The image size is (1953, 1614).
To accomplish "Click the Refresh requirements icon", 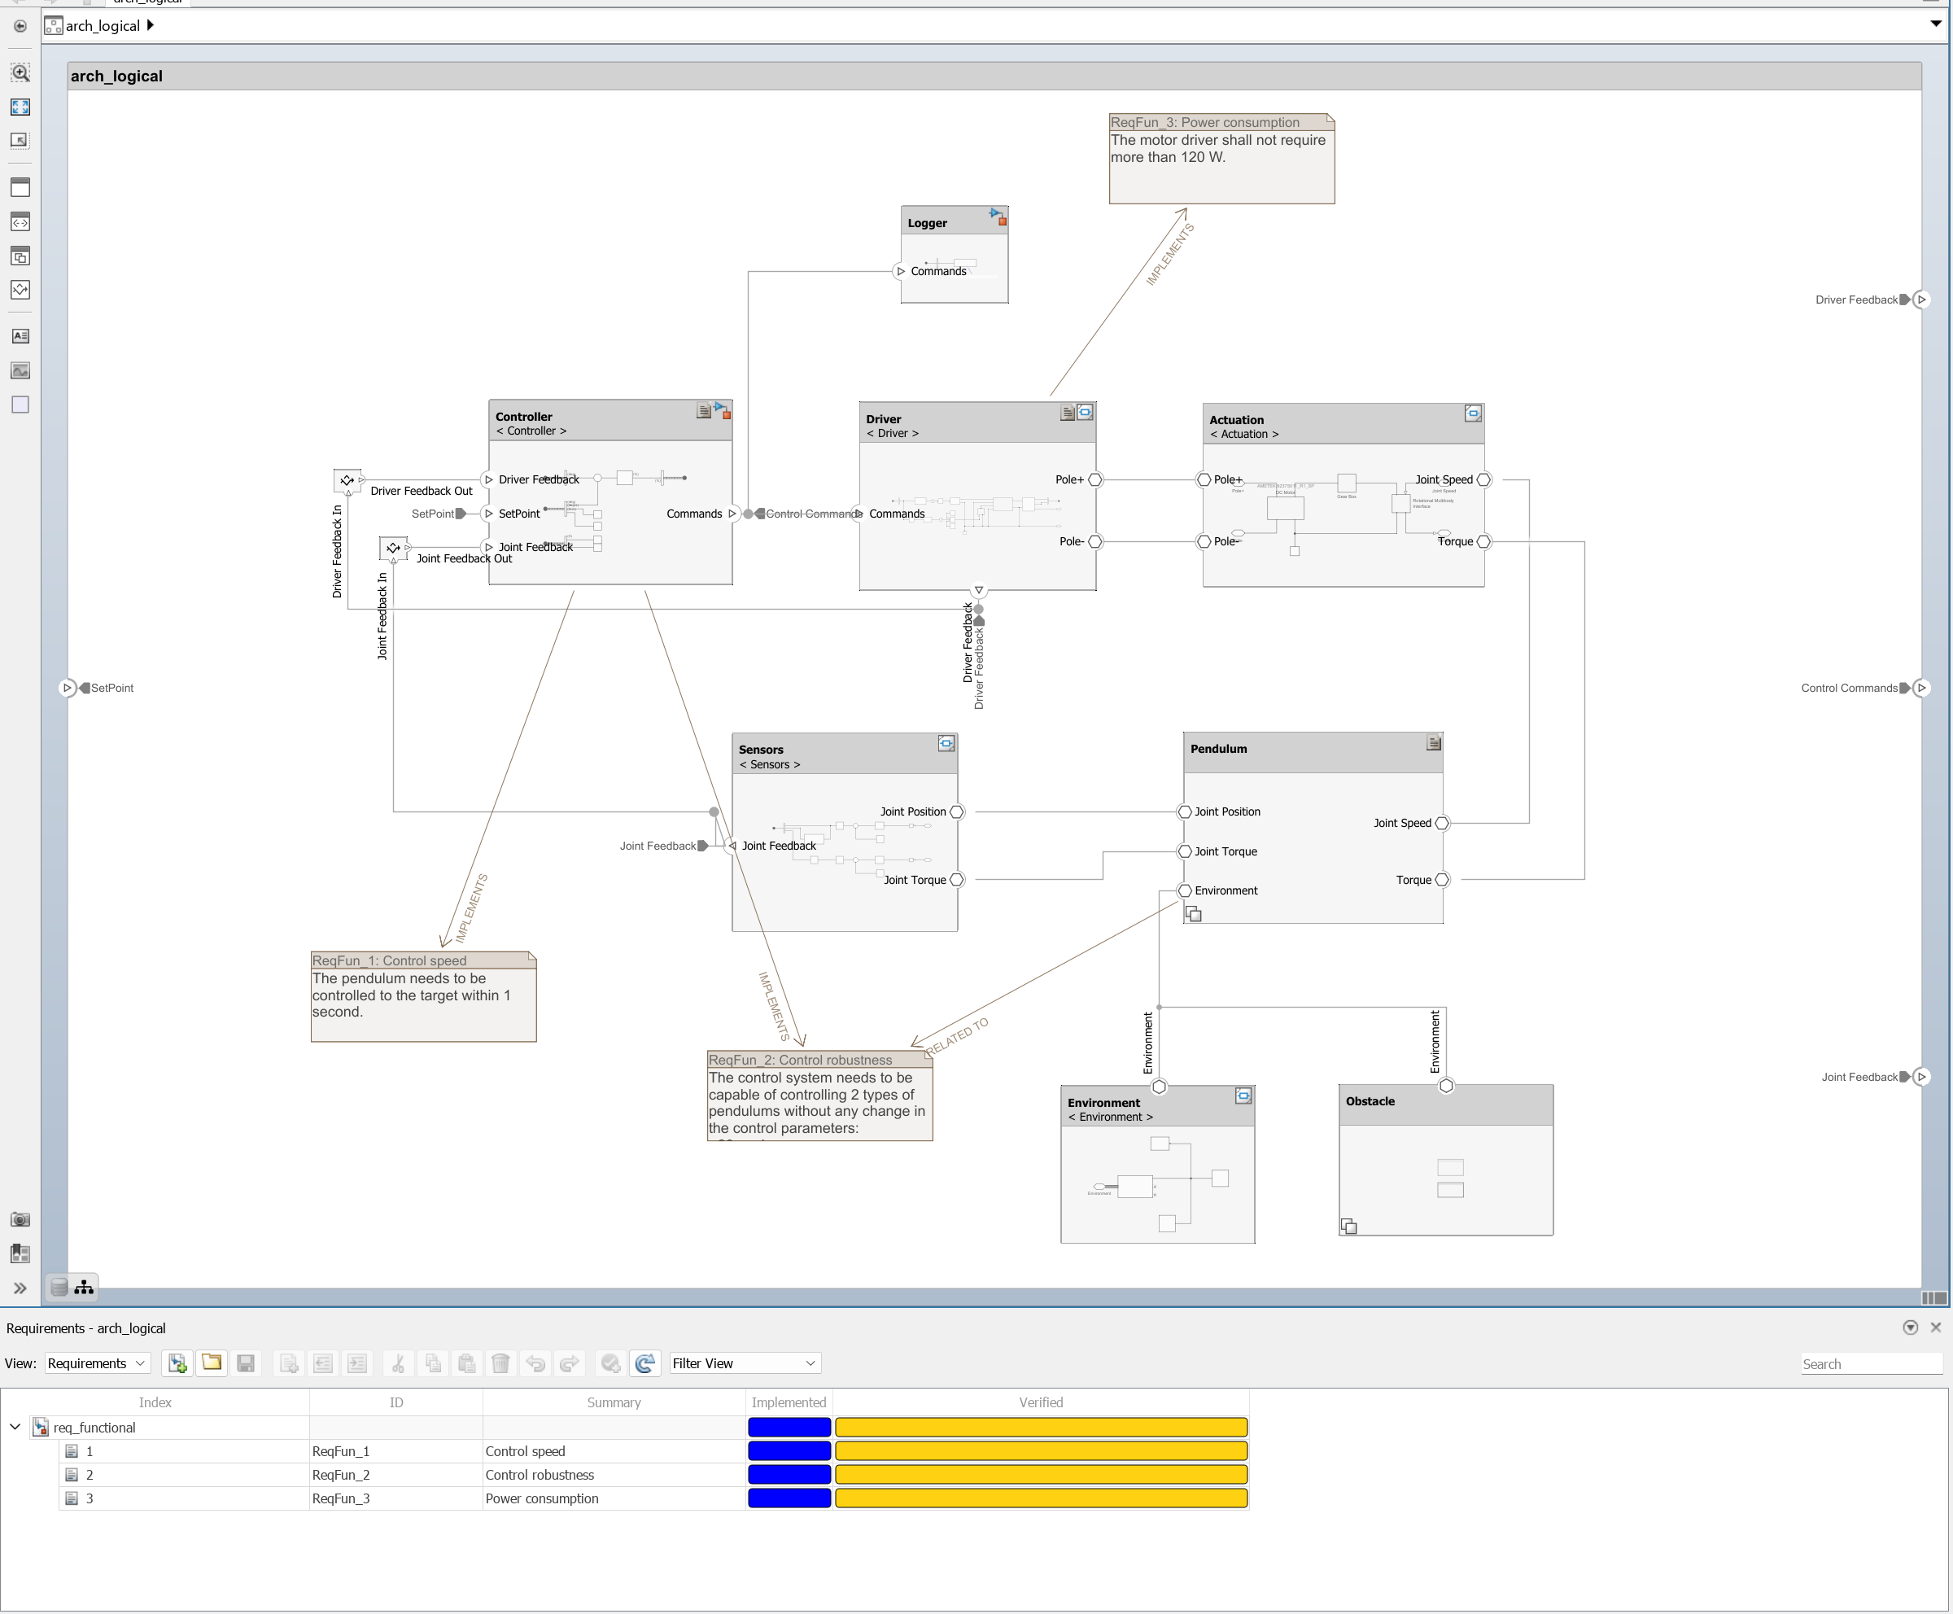I will coord(644,1363).
